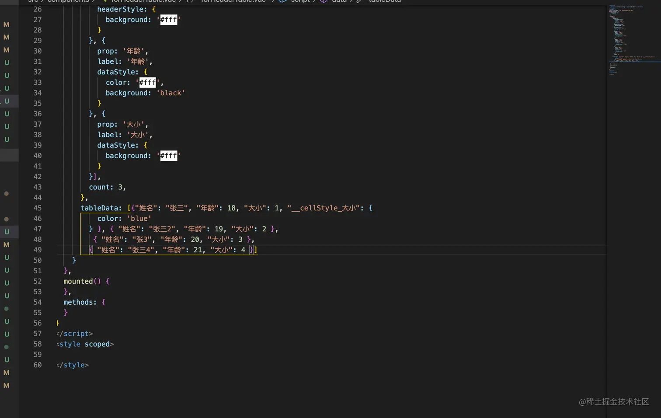Click the prop: '年龄' code line
Viewport: 661px width, 418px height.
click(x=122, y=51)
